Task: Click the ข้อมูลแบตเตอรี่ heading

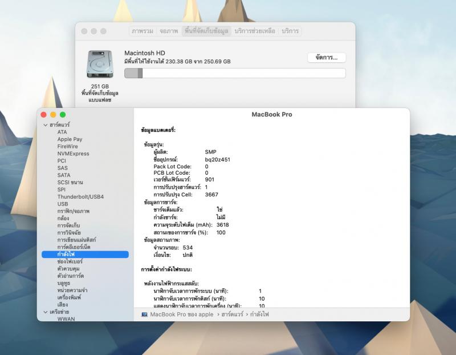Action: coord(158,130)
